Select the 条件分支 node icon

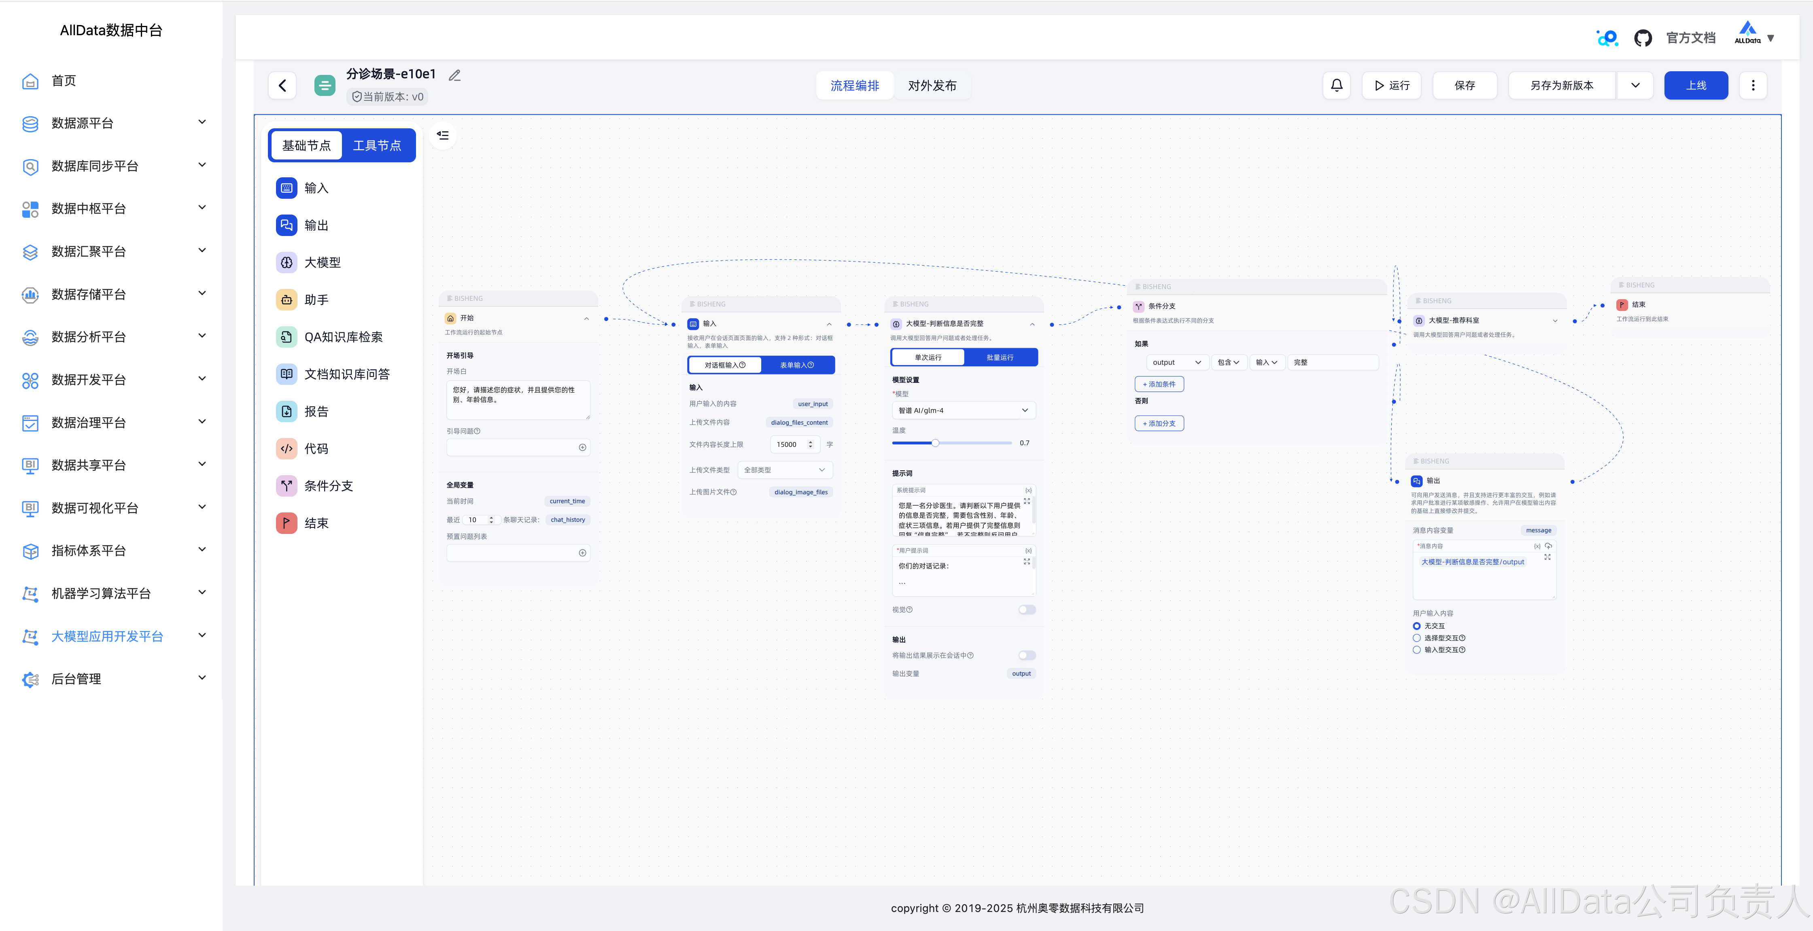(287, 486)
